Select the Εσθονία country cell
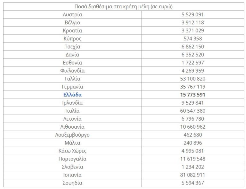Screen dimensions: 246x189 pos(72,63)
